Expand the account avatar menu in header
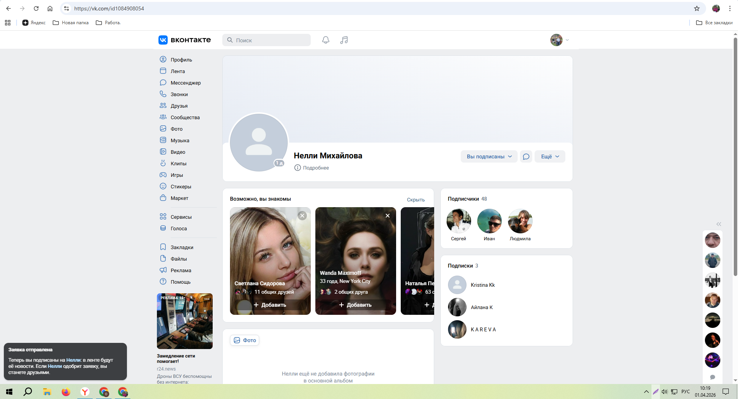The image size is (738, 399). 560,40
